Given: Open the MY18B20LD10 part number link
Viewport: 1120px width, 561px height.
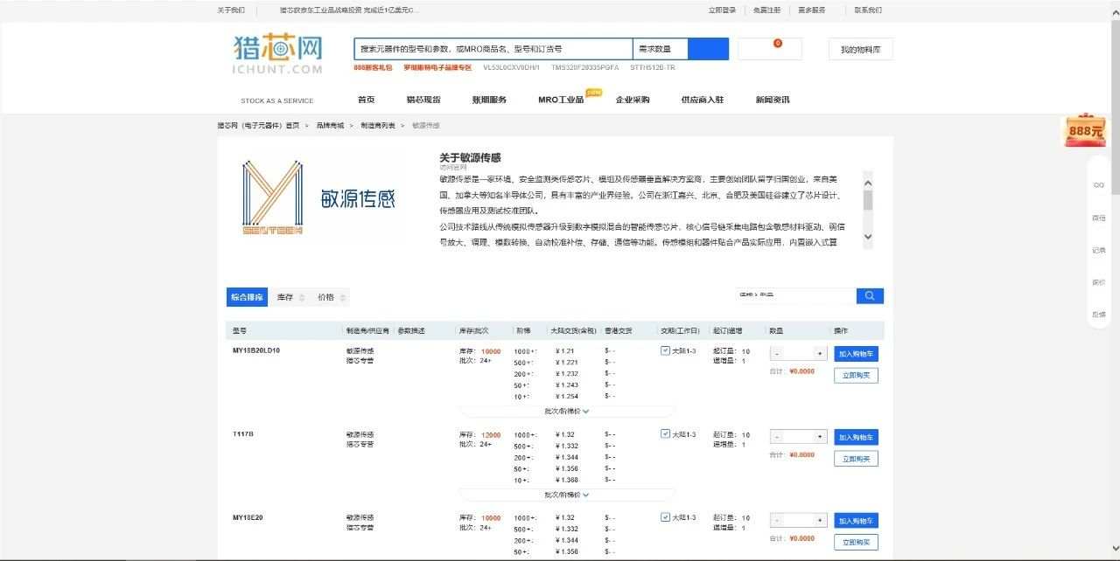Looking at the screenshot, I should tap(256, 350).
